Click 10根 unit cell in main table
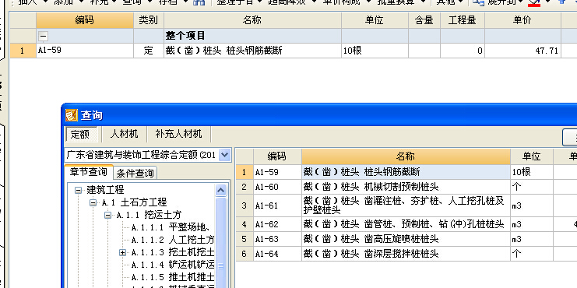The height and width of the screenshot is (288, 577). pyautogui.click(x=375, y=51)
